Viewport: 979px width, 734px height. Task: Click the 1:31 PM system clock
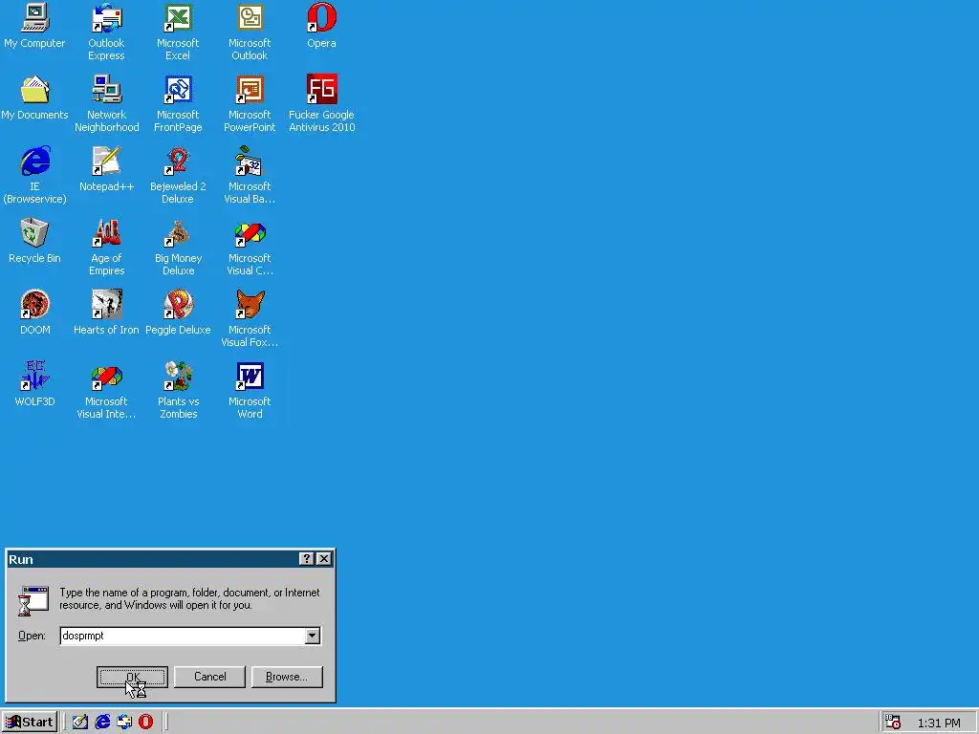pos(939,723)
